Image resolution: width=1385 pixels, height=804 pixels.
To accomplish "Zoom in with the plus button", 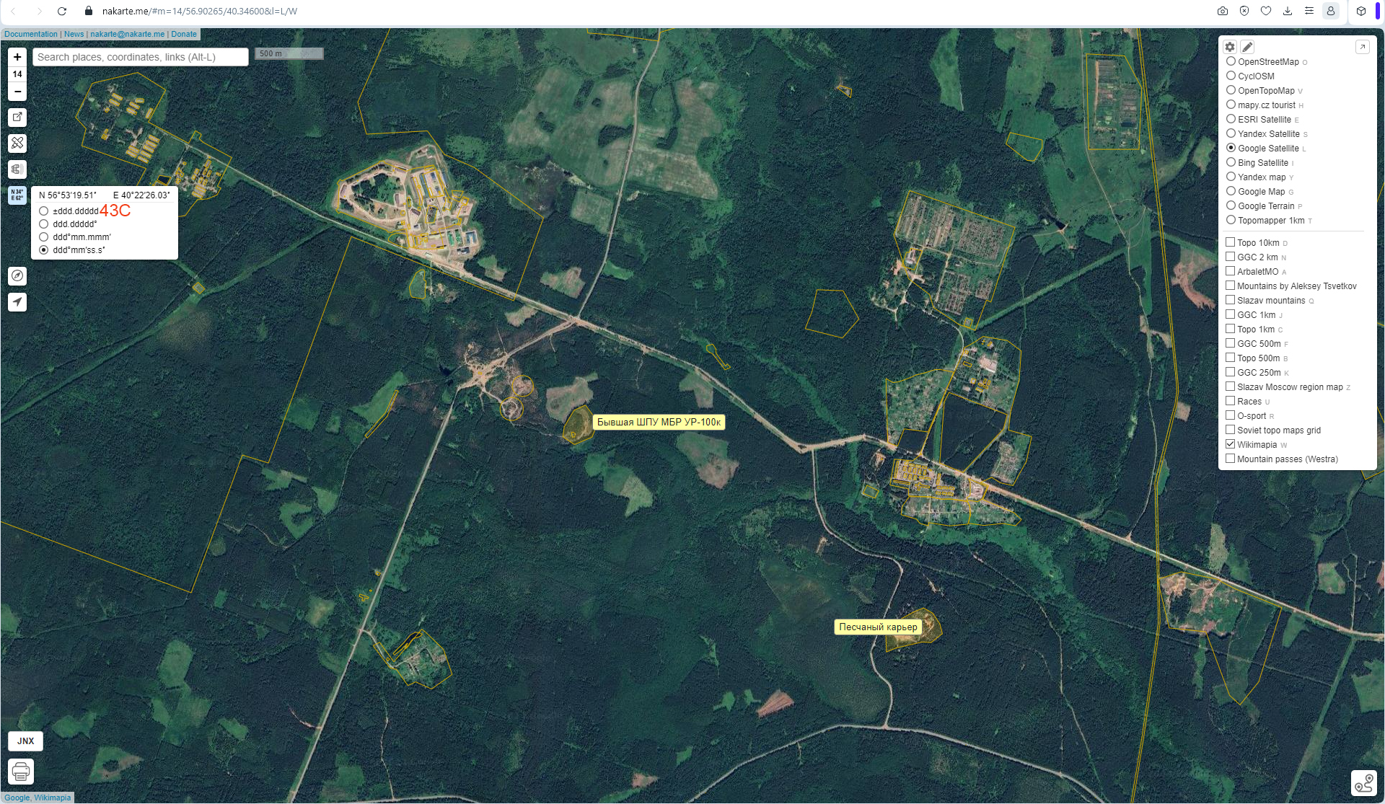I will (x=17, y=57).
